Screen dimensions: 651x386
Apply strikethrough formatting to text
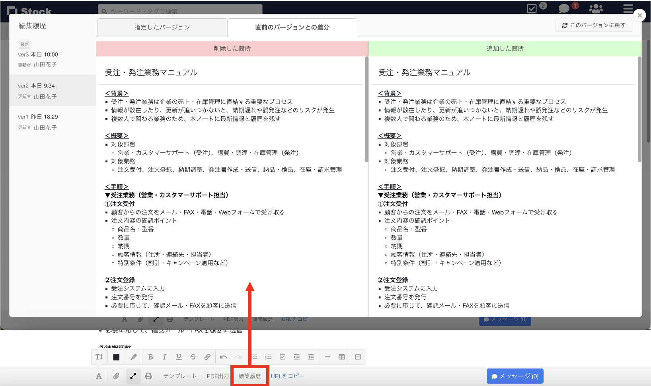click(193, 357)
